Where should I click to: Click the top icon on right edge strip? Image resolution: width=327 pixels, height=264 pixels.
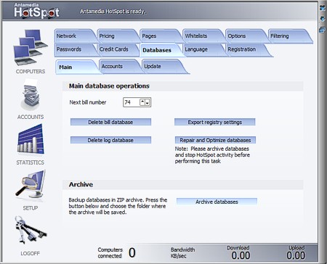(x=323, y=8)
